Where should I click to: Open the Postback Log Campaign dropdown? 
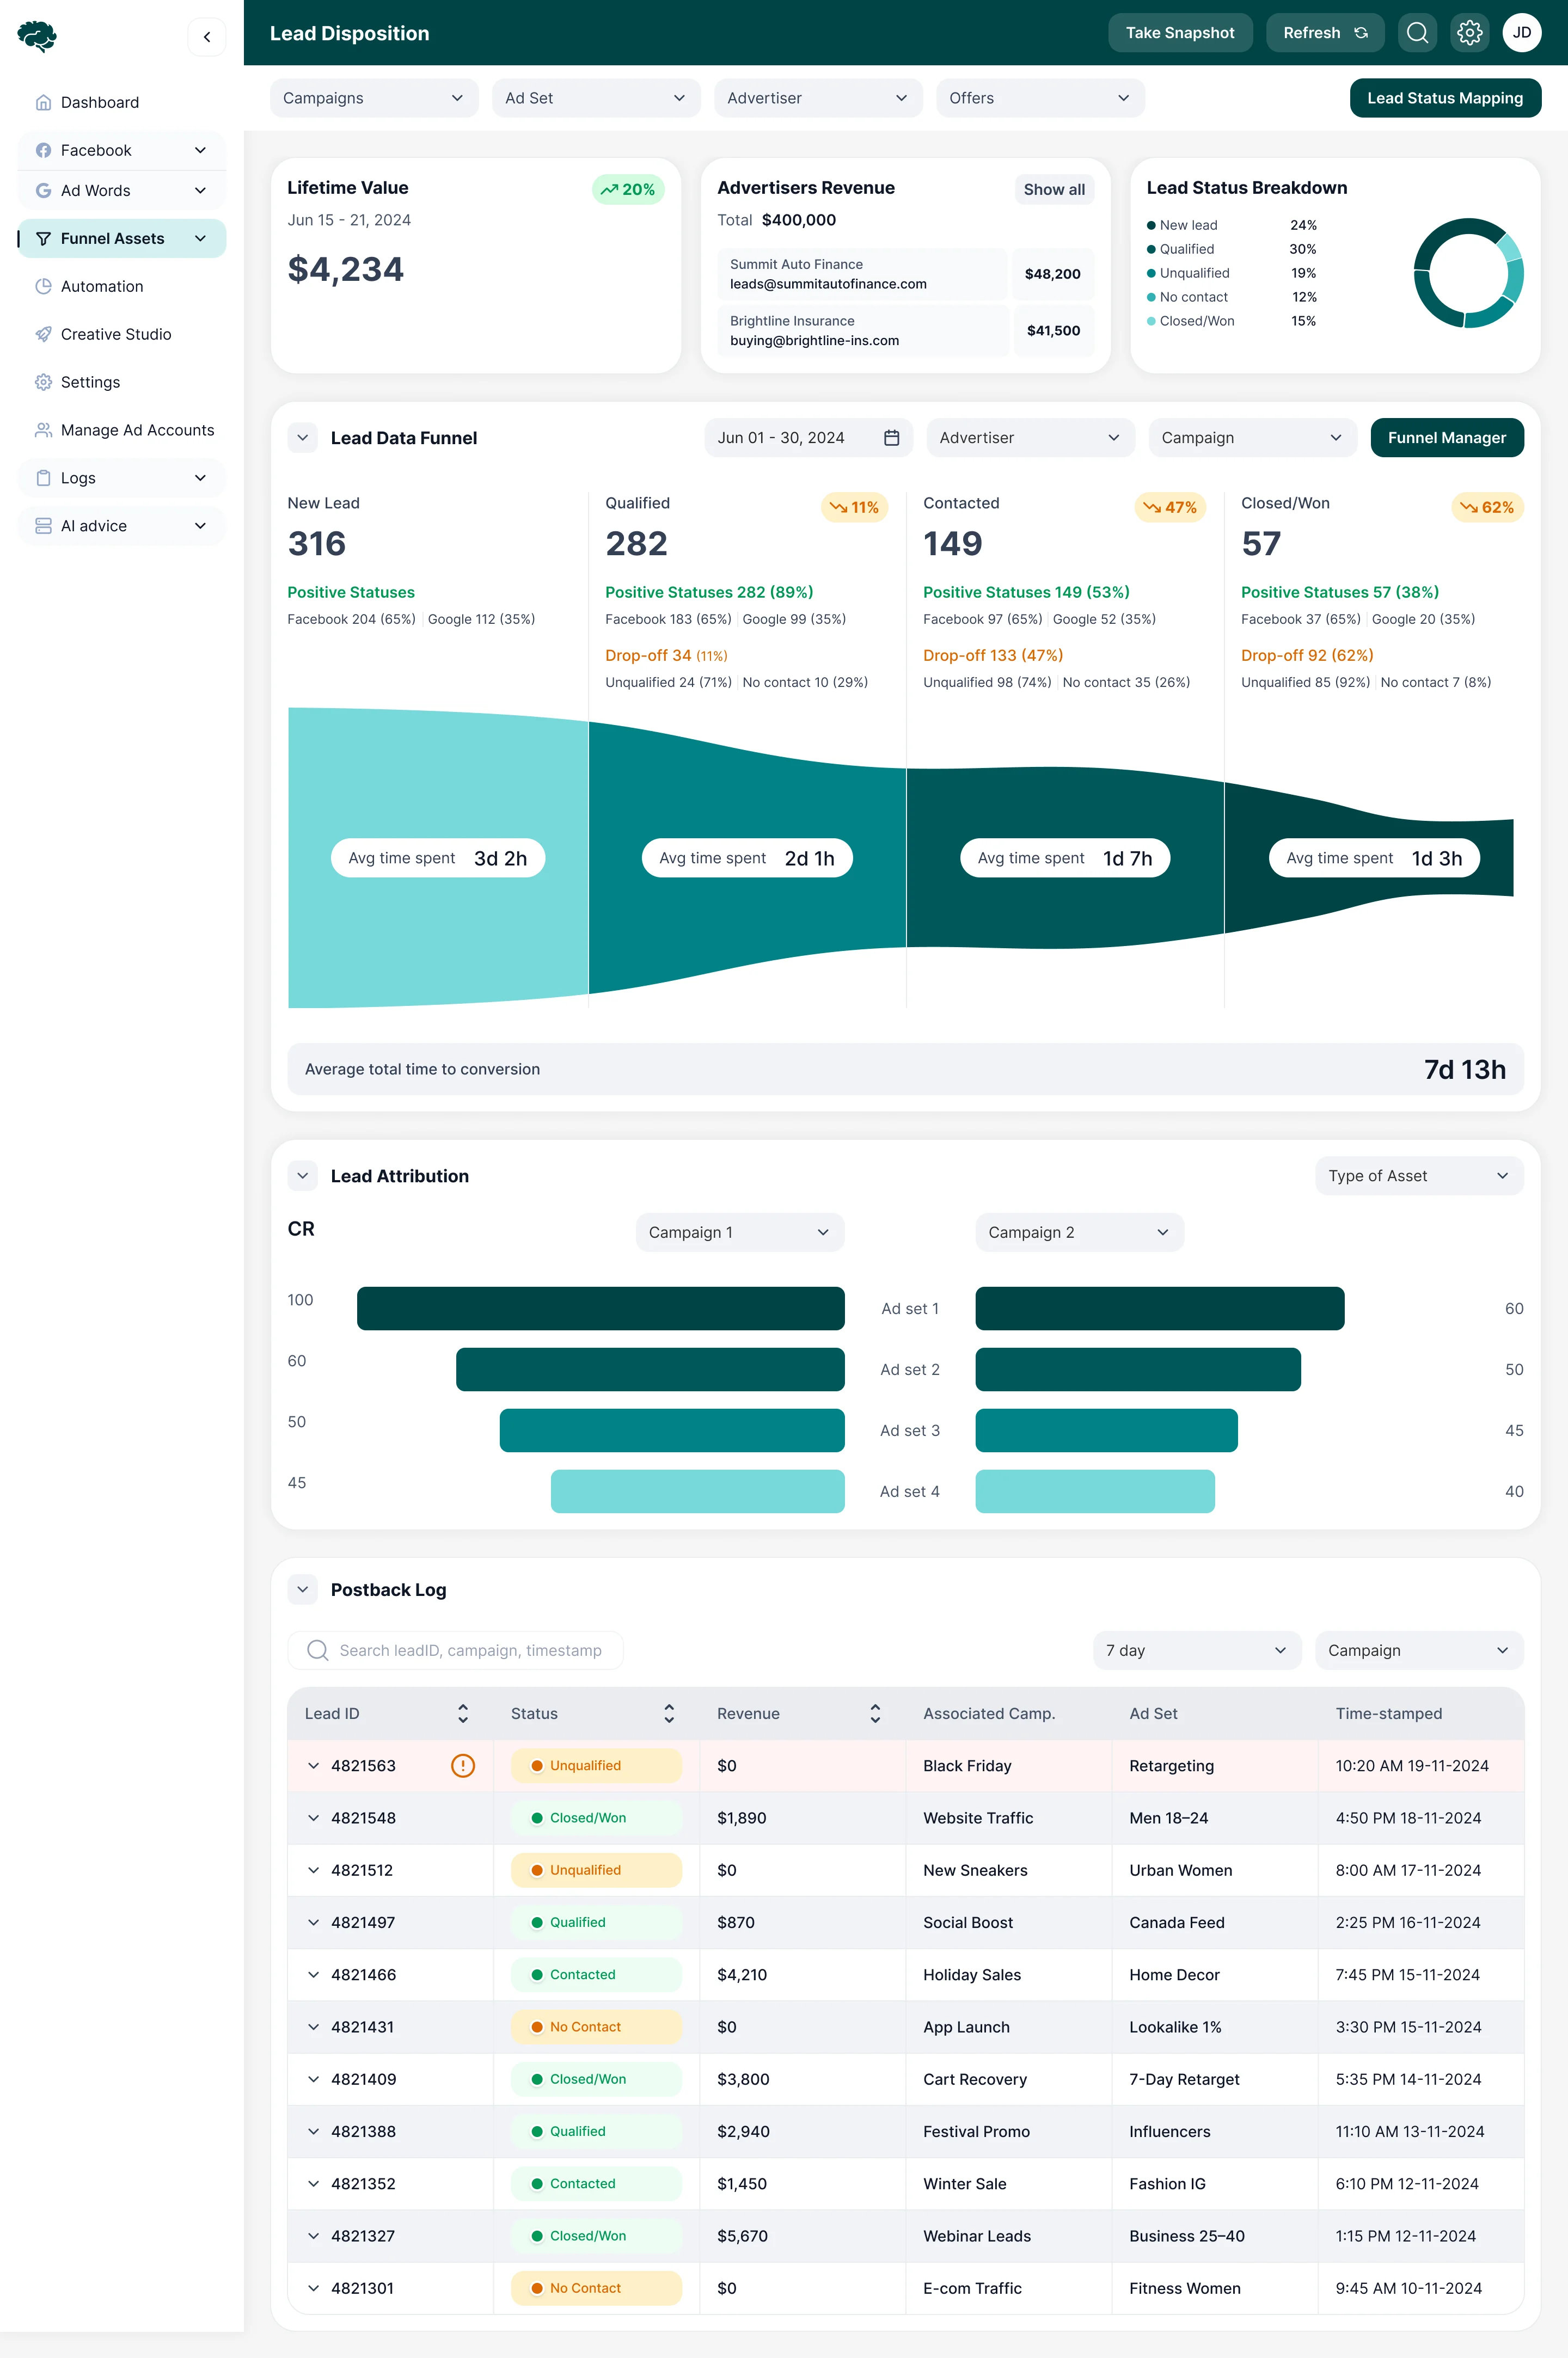tap(1419, 1650)
